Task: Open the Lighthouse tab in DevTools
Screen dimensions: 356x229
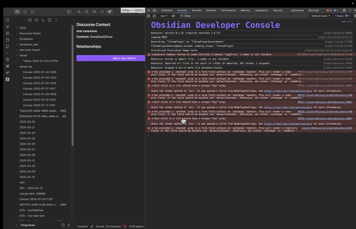Action: pos(297,10)
